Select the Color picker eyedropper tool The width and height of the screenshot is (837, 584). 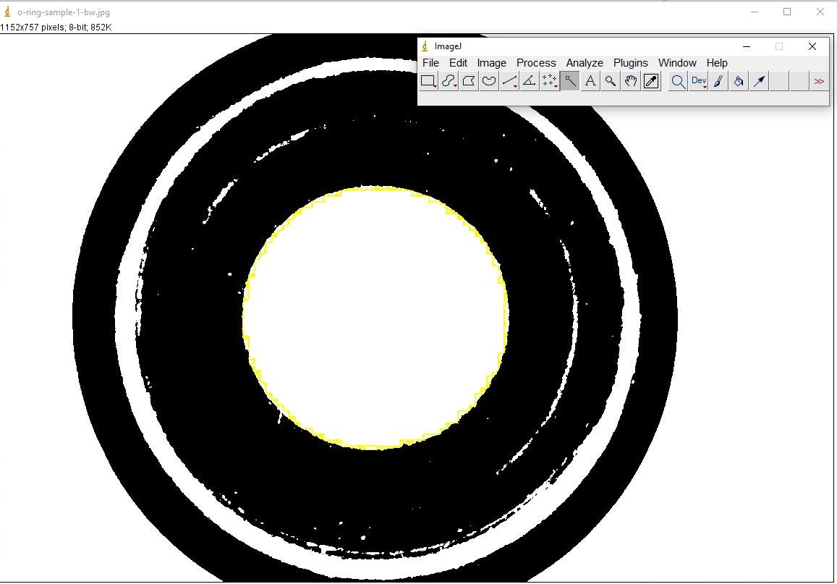pos(651,81)
